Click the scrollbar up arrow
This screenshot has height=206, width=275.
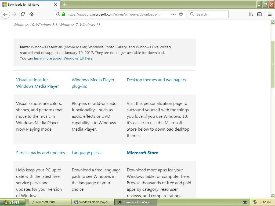point(273,22)
